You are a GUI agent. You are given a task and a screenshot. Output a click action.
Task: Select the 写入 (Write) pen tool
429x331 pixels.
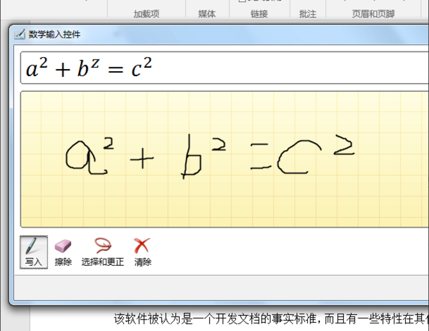(x=33, y=252)
